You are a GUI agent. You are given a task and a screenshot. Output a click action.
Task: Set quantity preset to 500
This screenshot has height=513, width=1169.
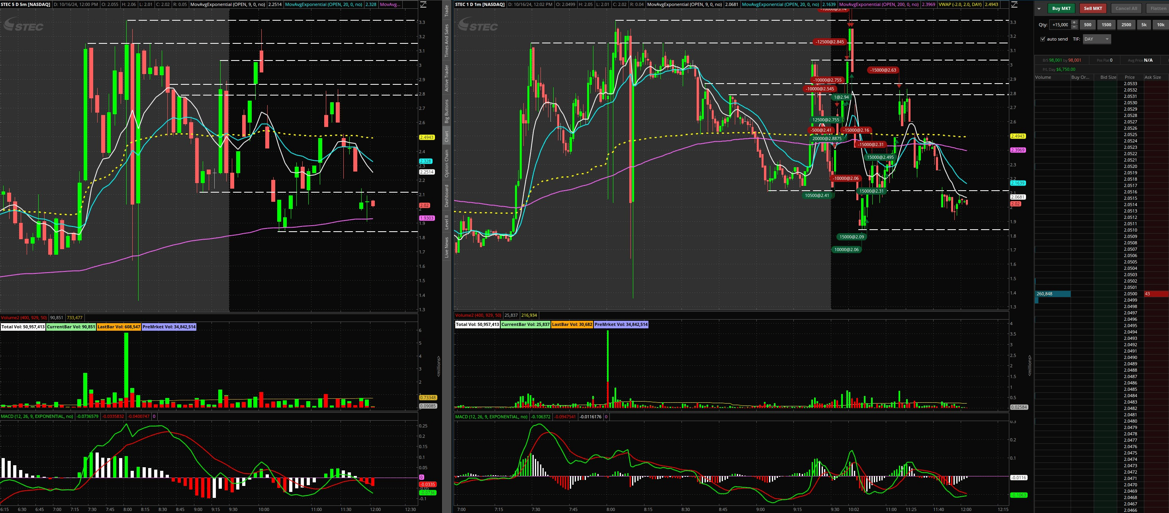click(1087, 25)
